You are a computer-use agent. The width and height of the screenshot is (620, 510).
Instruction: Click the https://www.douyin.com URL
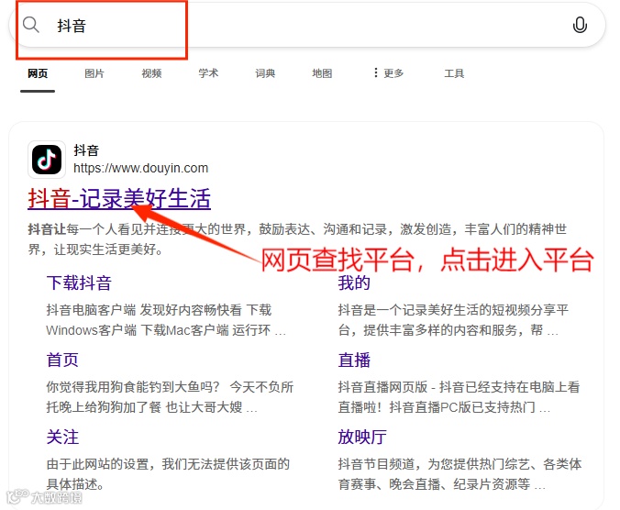pos(140,168)
